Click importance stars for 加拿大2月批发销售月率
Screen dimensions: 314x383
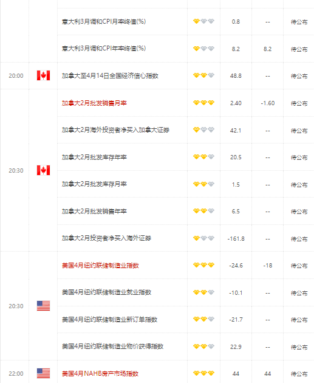click(x=203, y=103)
